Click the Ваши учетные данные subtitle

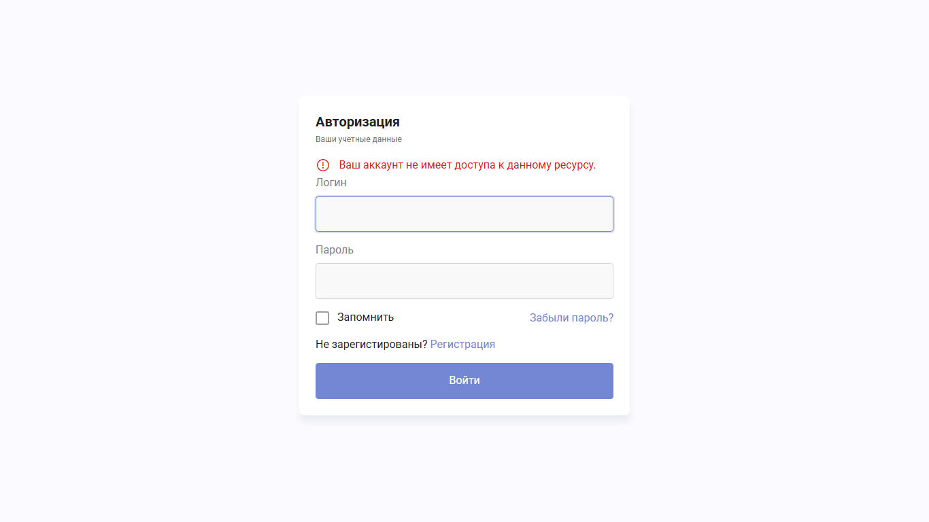point(358,139)
